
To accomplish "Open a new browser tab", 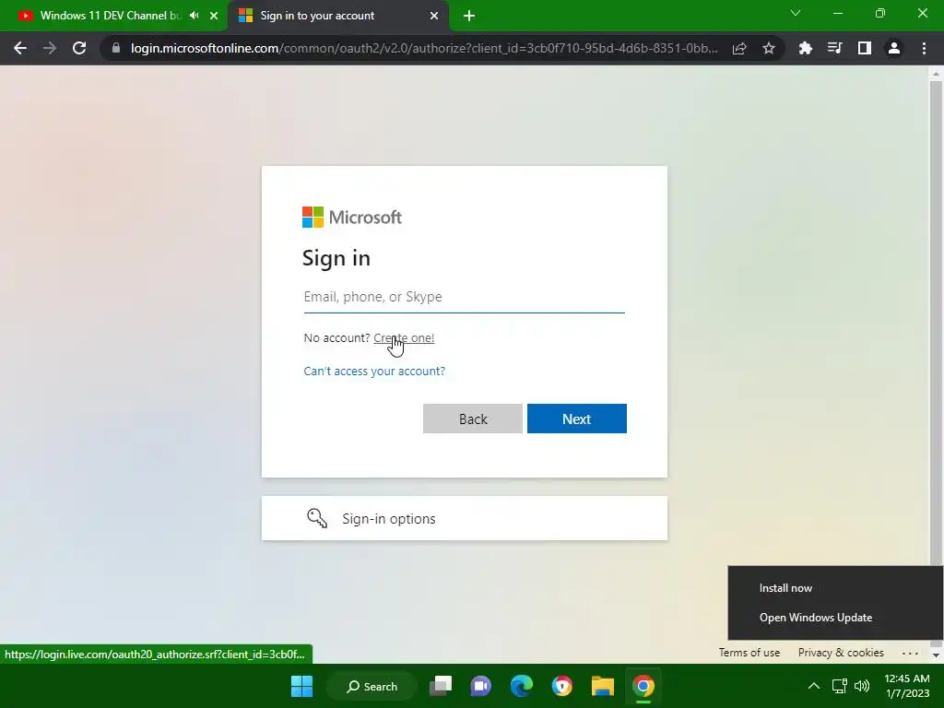I will pos(469,16).
